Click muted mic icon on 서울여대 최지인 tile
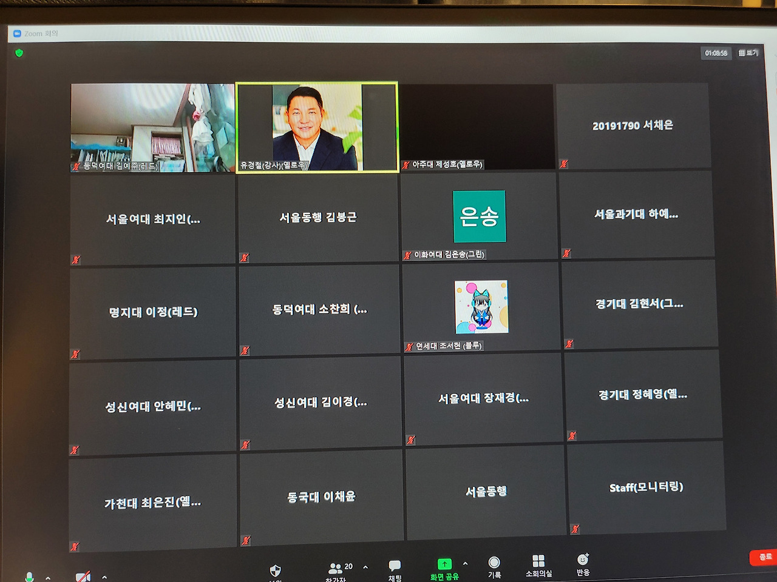This screenshot has height=582, width=777. [76, 260]
